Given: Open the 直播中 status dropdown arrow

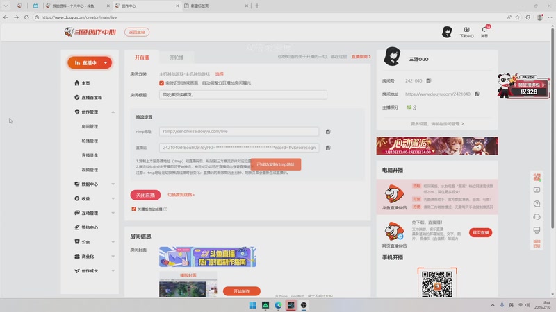Looking at the screenshot, I should pyautogui.click(x=106, y=63).
